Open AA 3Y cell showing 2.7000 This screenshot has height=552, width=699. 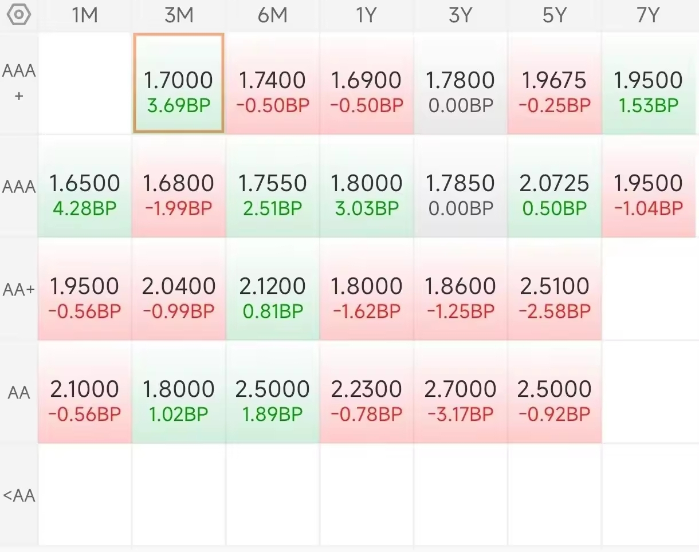coord(461,393)
